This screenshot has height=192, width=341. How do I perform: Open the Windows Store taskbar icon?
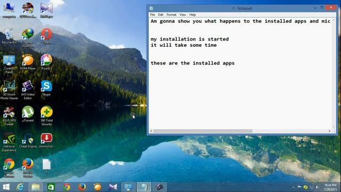click(x=51, y=187)
